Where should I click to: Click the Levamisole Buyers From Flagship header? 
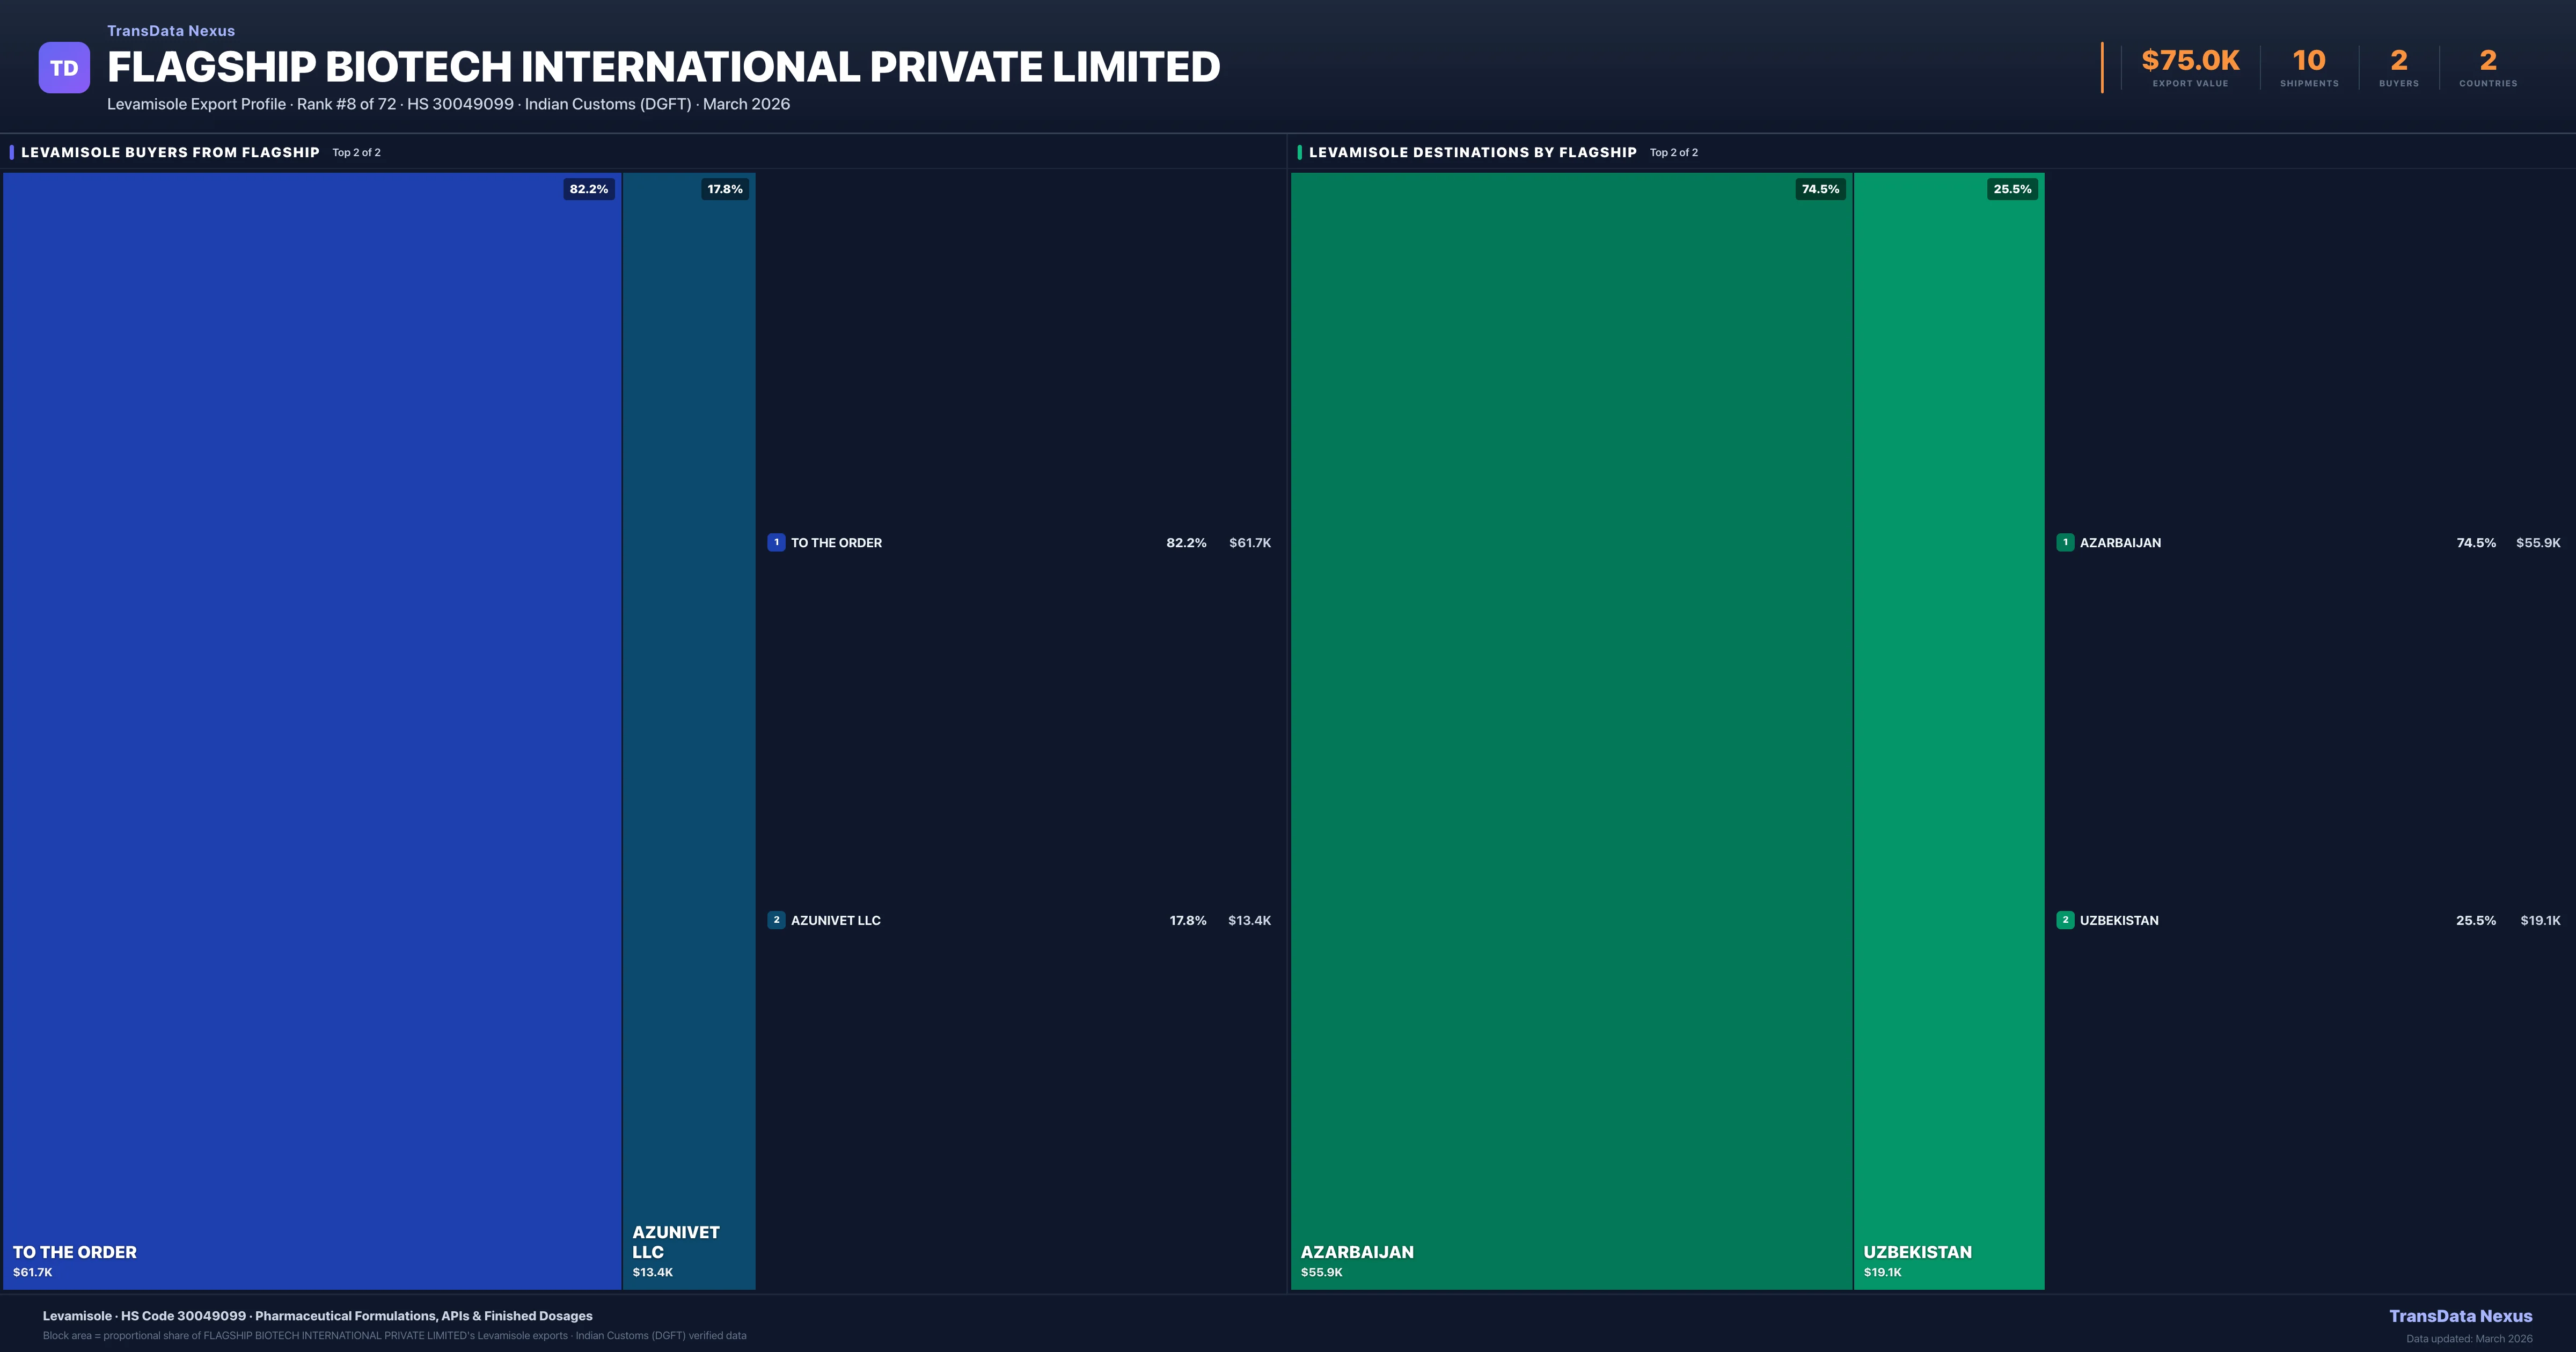[170, 152]
